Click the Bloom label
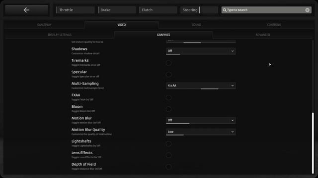Image resolution: width=318 pixels, height=178 pixels. pyautogui.click(x=77, y=107)
